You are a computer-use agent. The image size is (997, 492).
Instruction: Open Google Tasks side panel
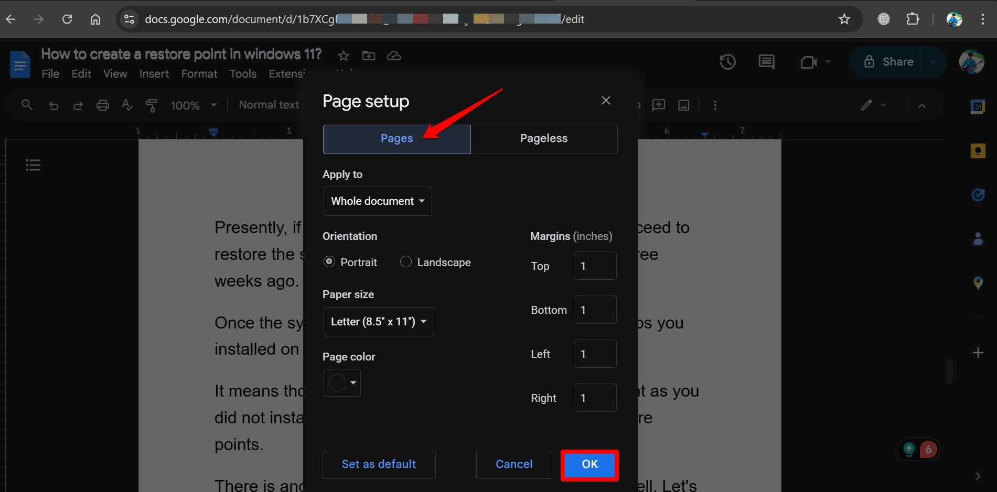(x=978, y=195)
